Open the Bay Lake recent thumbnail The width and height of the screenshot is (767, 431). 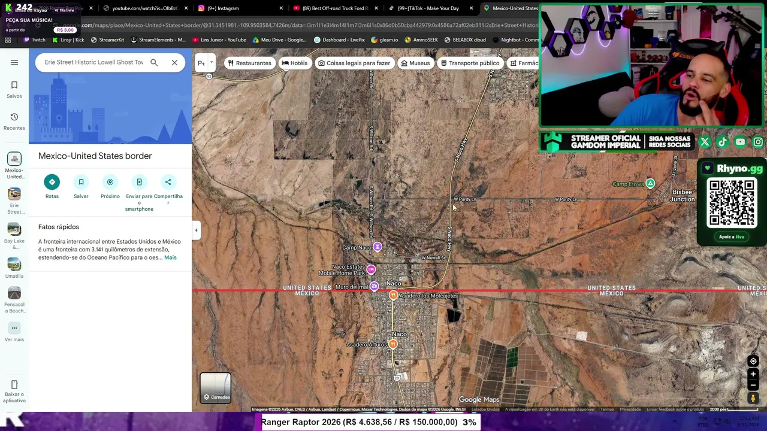point(14,229)
